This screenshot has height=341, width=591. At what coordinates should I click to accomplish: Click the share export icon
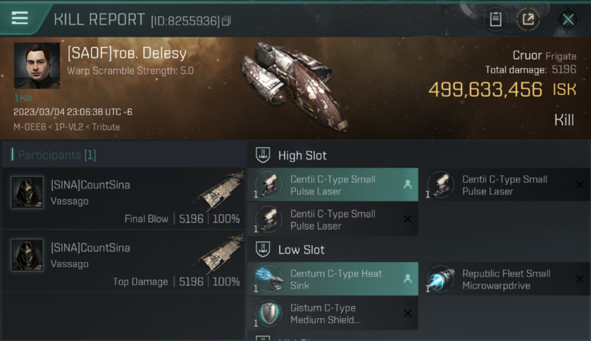pos(528,20)
